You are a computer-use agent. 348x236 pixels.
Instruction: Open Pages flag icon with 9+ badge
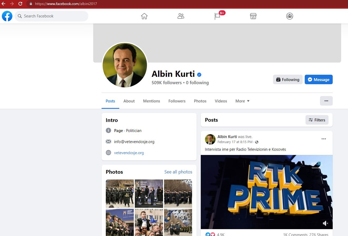click(217, 16)
